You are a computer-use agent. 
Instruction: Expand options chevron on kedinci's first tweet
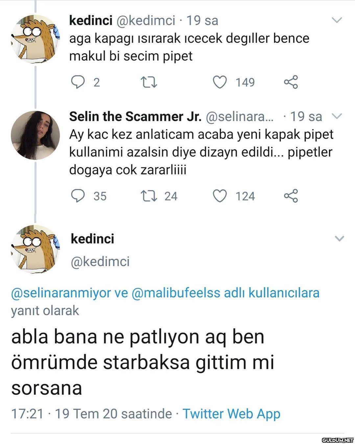click(337, 20)
